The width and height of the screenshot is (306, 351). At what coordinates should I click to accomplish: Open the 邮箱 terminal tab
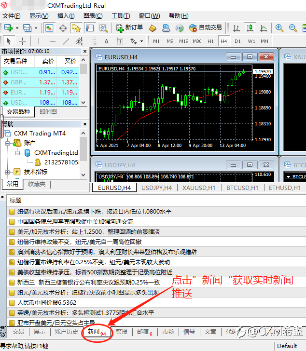coord(145,332)
